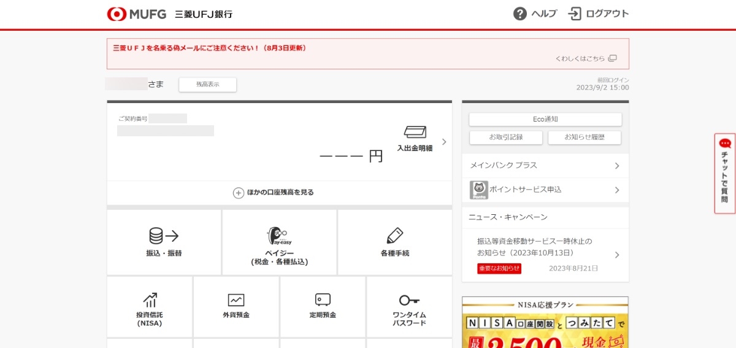Image resolution: width=736 pixels, height=348 pixels.
Task: Open help via the question mark icon
Action: tap(520, 14)
